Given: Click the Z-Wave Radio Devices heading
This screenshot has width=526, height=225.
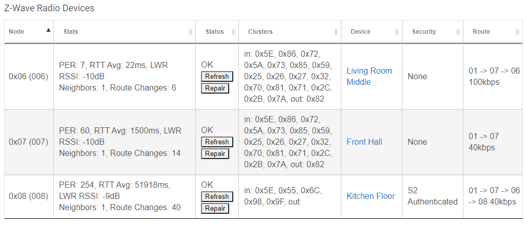Looking at the screenshot, I should click(x=49, y=8).
